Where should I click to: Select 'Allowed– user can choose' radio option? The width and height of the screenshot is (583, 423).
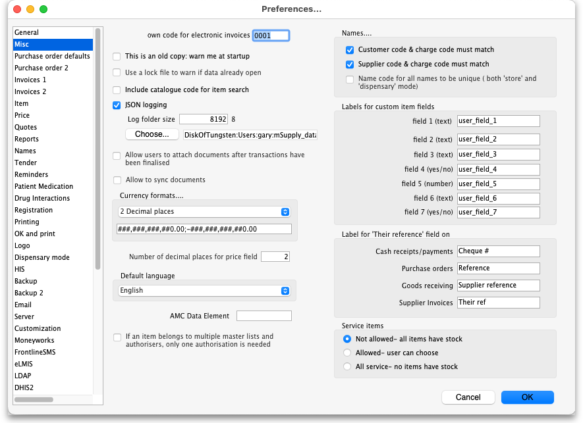[347, 353]
